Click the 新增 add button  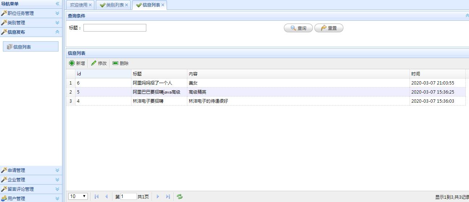pos(77,63)
